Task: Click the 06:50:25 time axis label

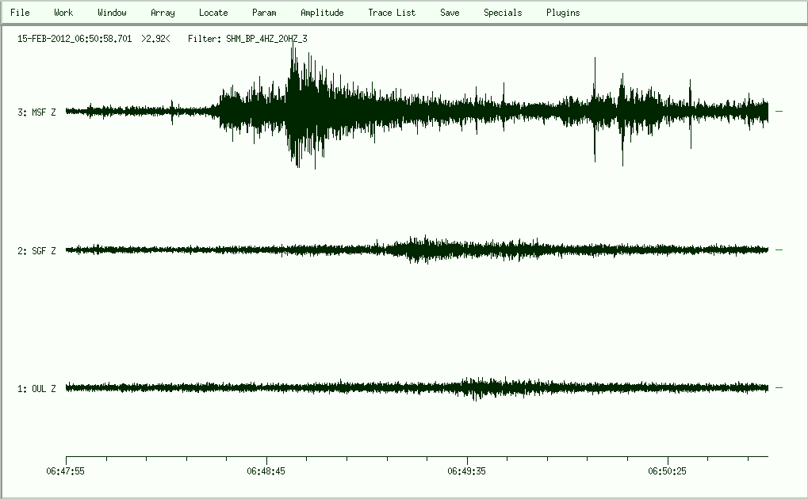Action: click(x=668, y=471)
